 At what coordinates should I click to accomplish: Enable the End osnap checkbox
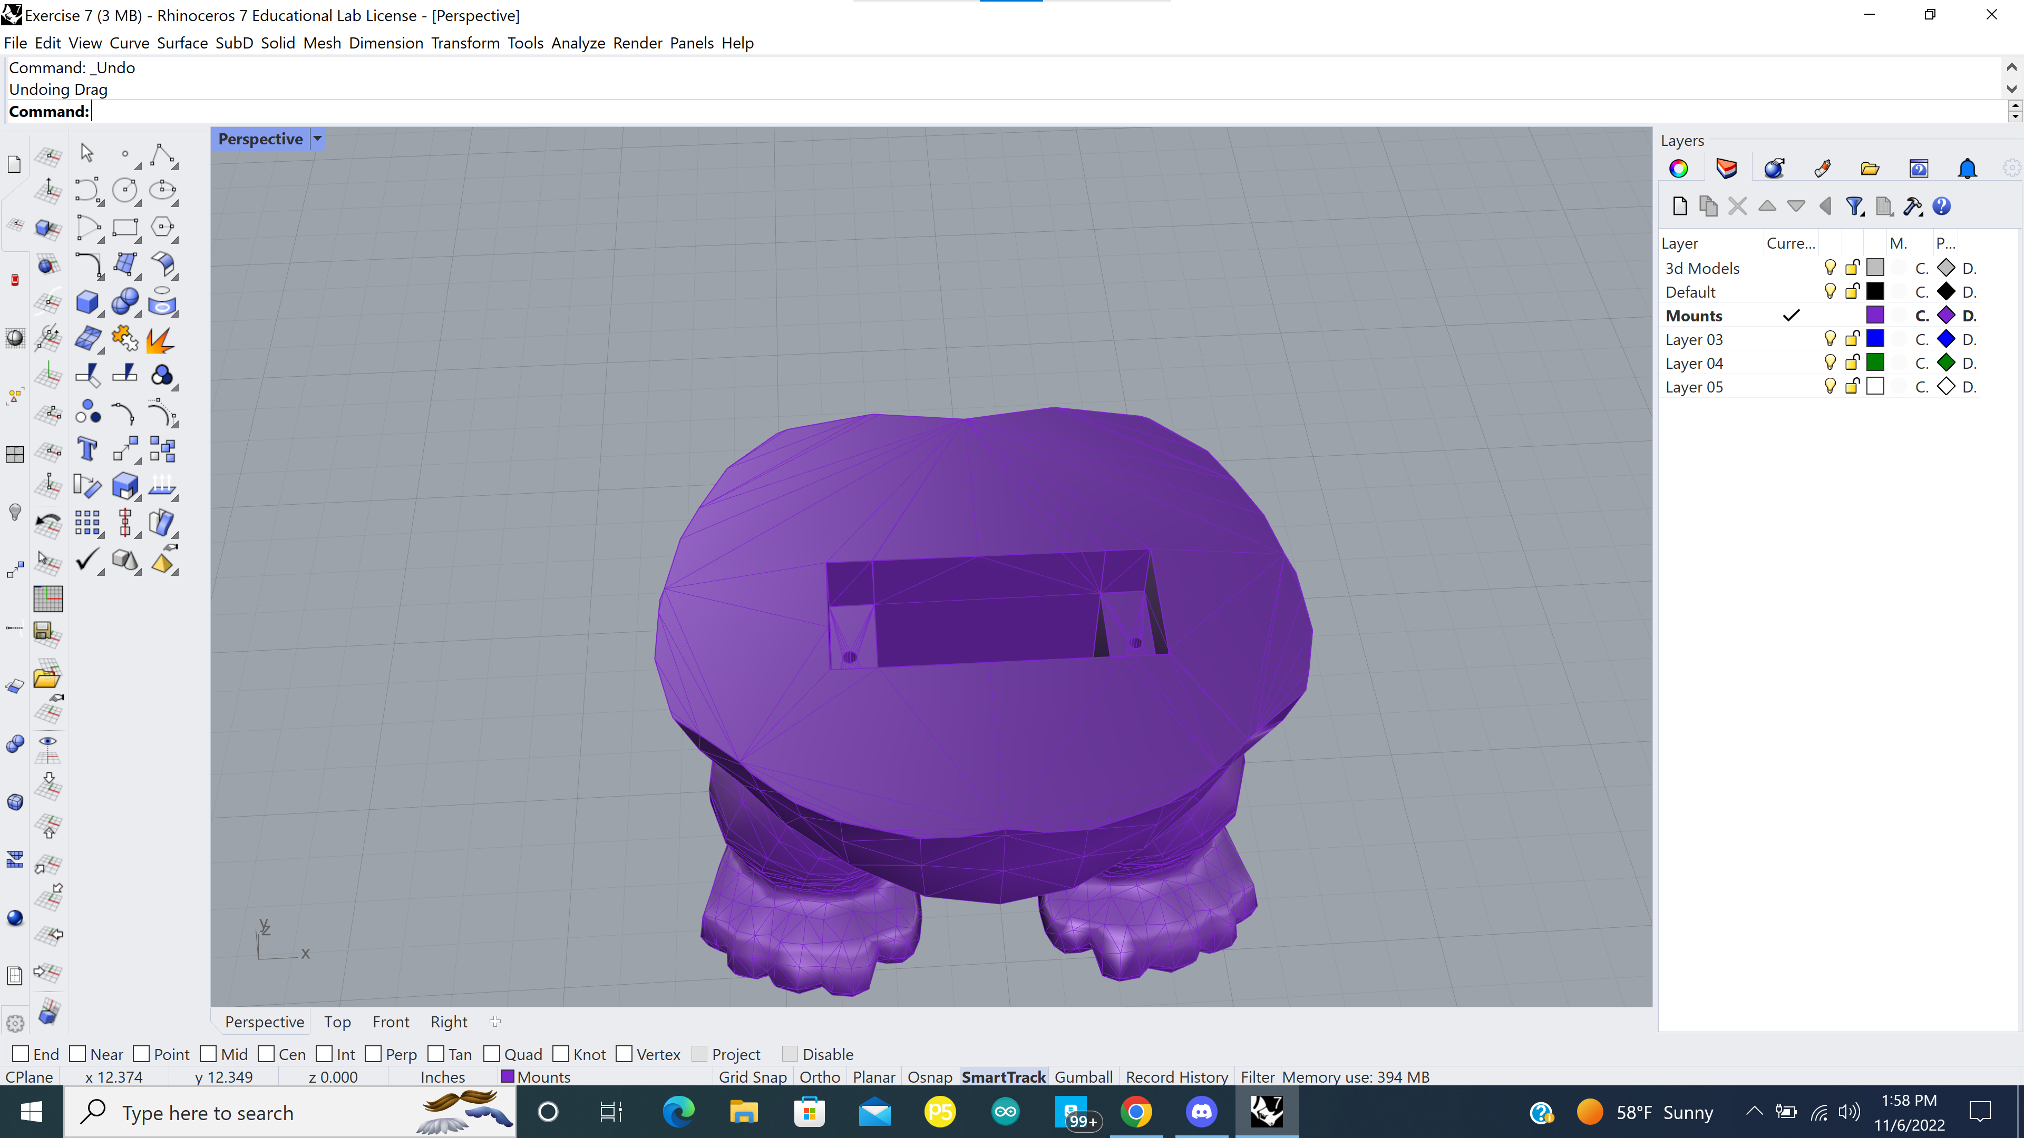click(x=21, y=1054)
